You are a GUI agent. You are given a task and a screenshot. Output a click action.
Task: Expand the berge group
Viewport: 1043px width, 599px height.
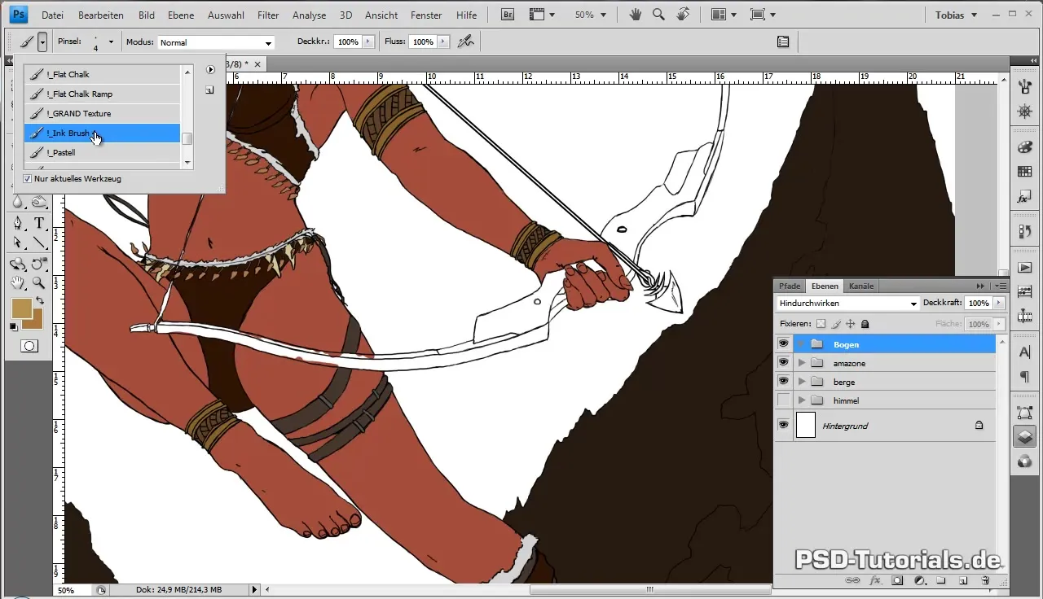(802, 382)
